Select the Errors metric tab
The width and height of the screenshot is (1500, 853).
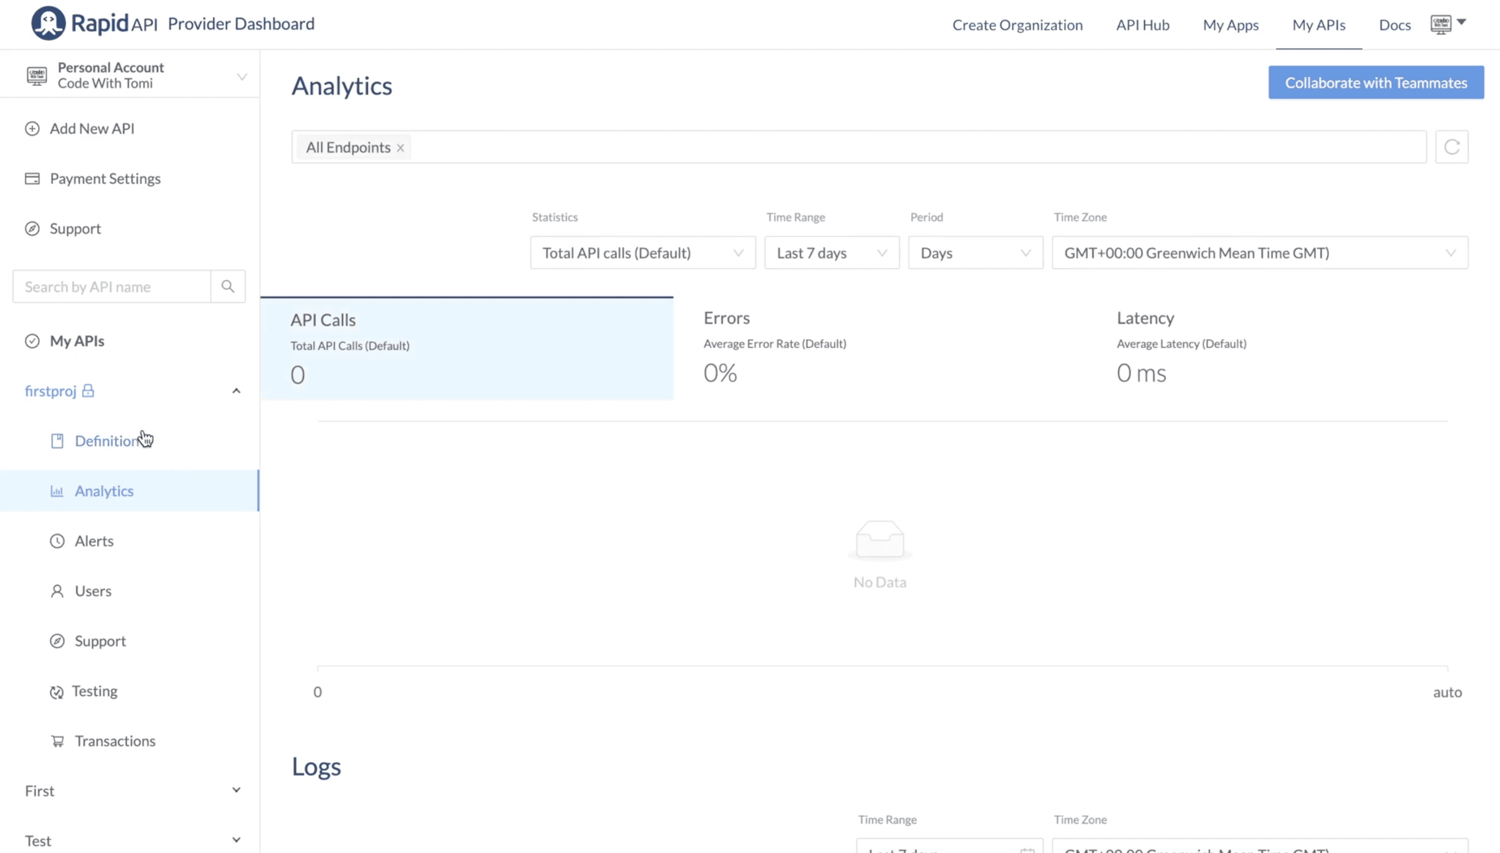point(879,348)
